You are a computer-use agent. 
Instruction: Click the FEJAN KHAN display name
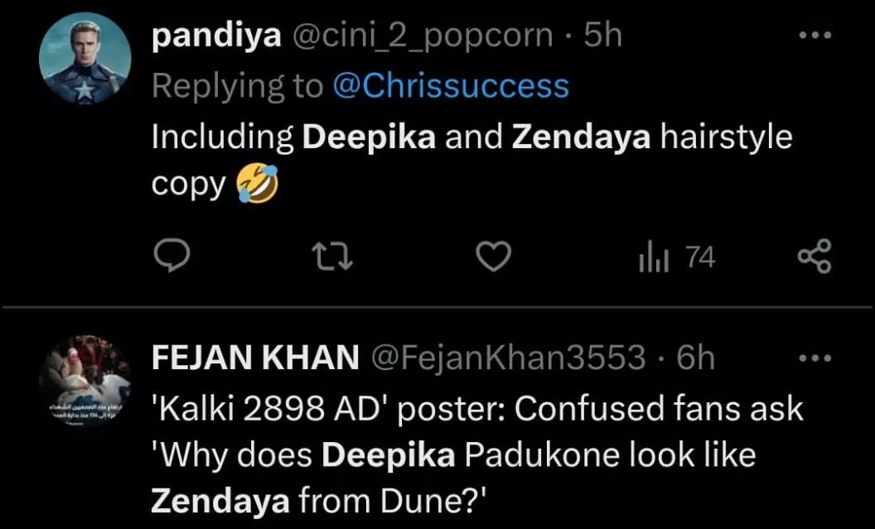(x=255, y=357)
